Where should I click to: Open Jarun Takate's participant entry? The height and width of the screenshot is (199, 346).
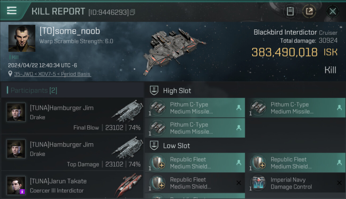[72, 185]
